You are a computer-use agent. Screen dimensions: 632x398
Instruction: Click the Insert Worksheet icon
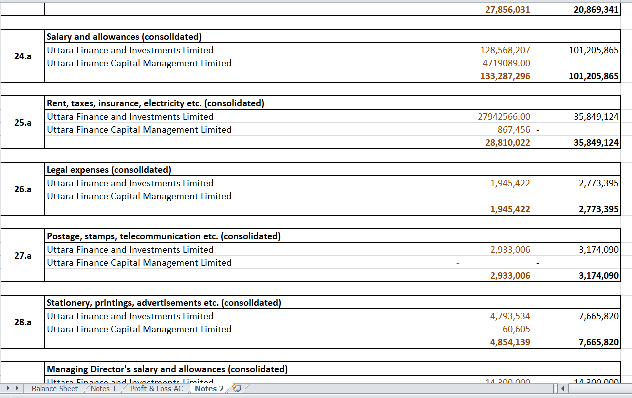(237, 388)
